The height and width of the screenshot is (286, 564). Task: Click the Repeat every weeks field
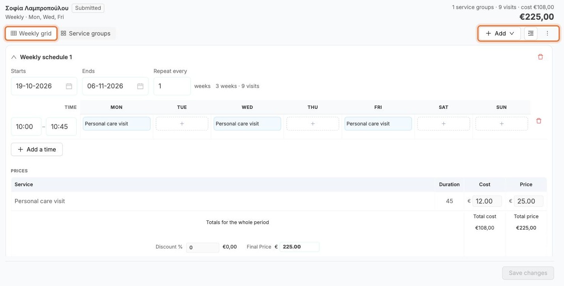[172, 86]
